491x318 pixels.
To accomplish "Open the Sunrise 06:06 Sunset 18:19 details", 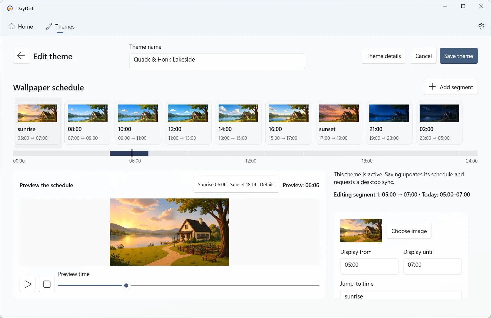I will (236, 185).
